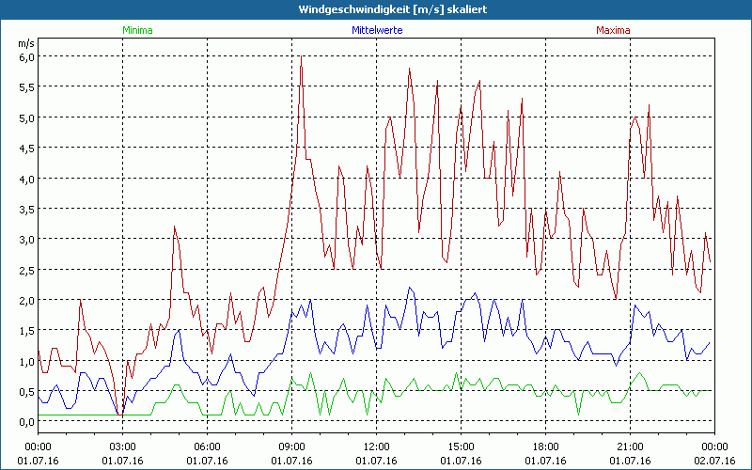This screenshot has height=470, width=752.
Task: Click the 18:00 time axis label
Action: coord(545,446)
